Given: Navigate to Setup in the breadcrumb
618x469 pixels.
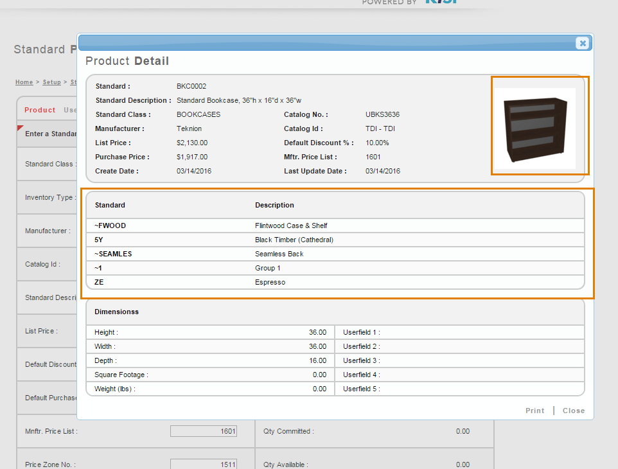Looking at the screenshot, I should pyautogui.click(x=51, y=82).
